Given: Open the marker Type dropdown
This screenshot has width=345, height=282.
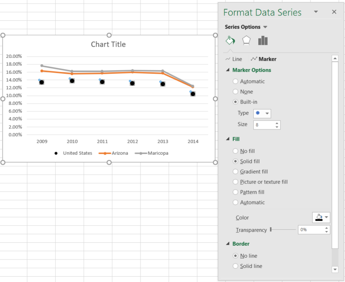Looking at the screenshot, I should click(x=262, y=113).
